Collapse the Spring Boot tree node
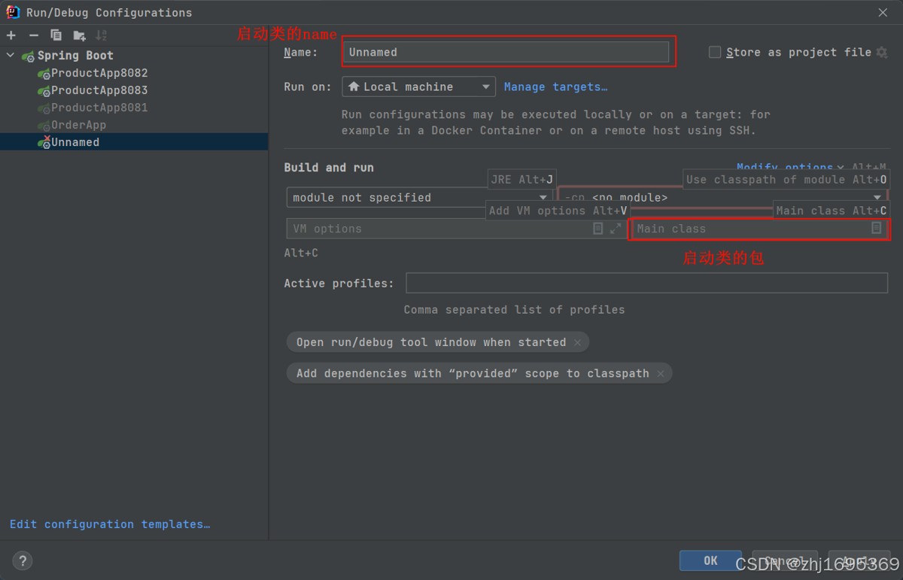 [11, 56]
